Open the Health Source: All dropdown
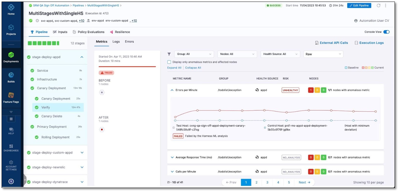This screenshot has height=192, width=399. pyautogui.click(x=280, y=54)
